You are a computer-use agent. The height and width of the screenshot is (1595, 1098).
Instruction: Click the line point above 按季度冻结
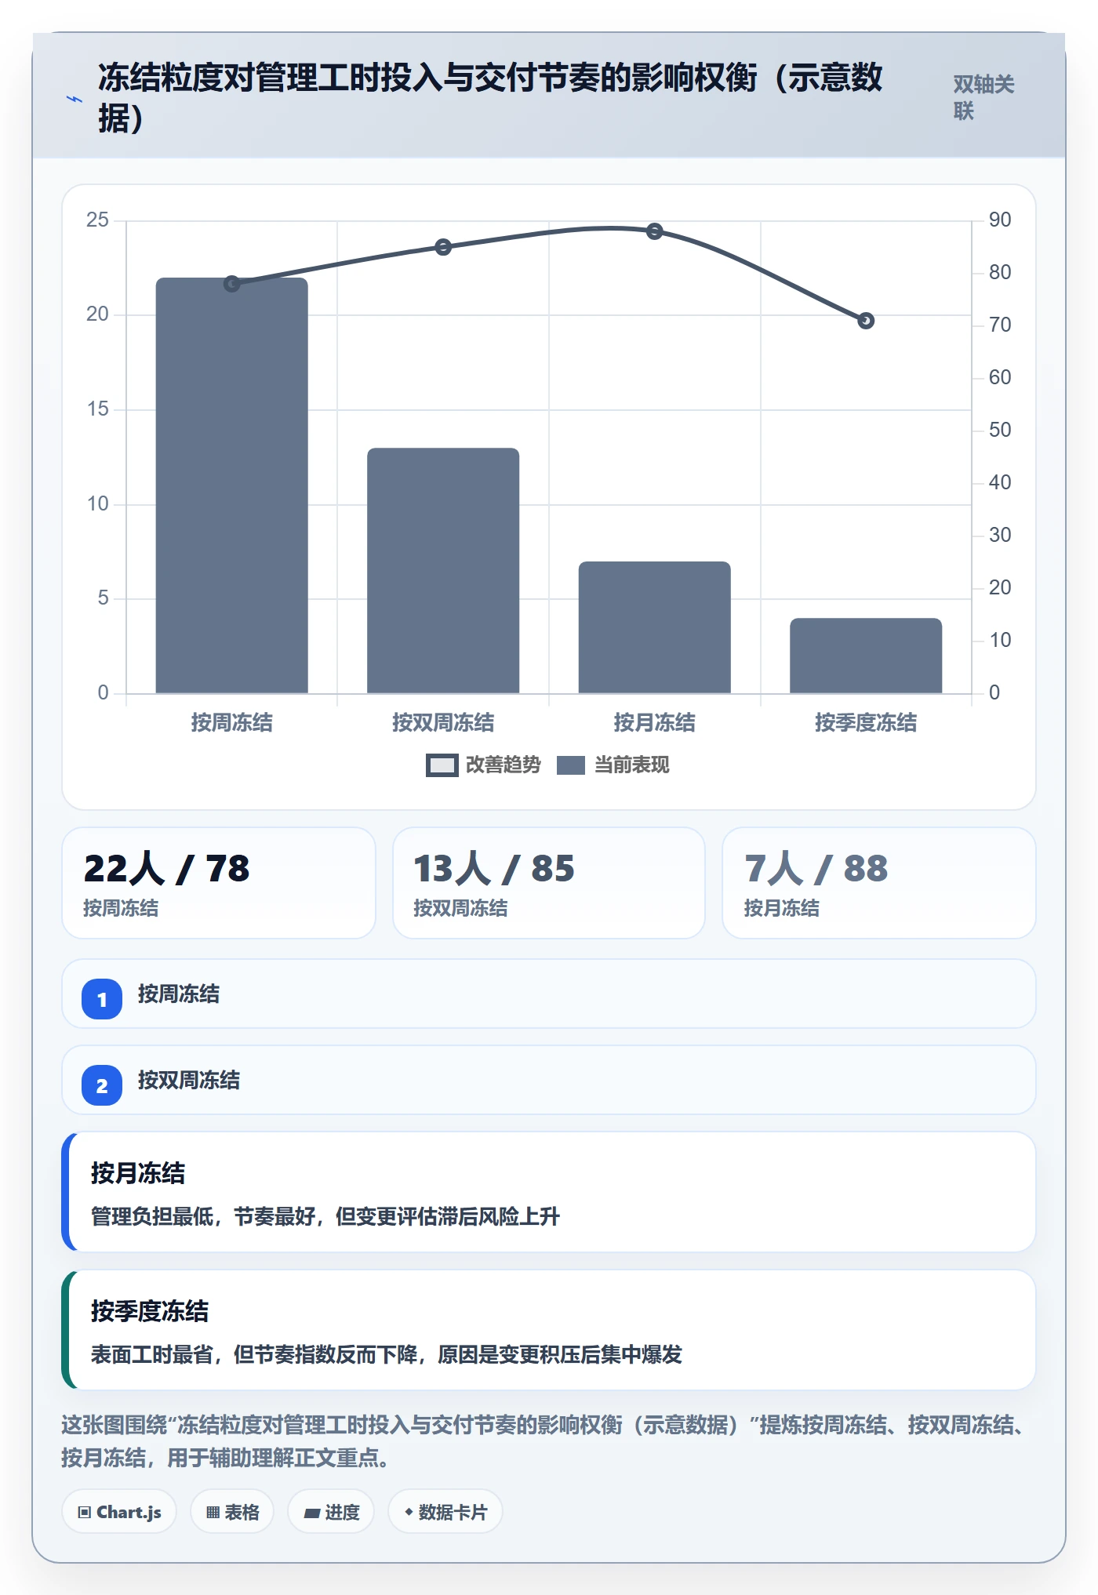point(866,321)
